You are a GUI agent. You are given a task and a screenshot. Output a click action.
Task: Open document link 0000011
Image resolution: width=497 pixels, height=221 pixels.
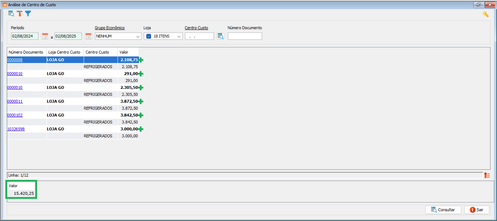[x=15, y=101]
